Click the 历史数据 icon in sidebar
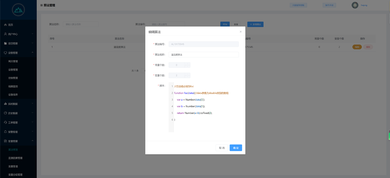The height and width of the screenshot is (178, 390). click(5, 113)
